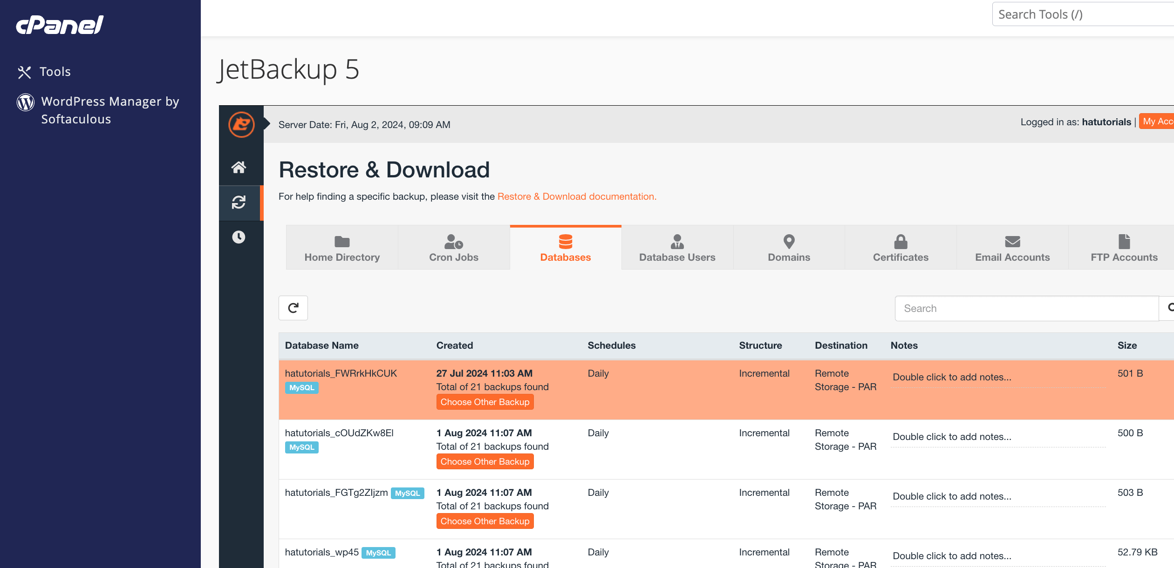Open Restore & Download documentation link
The height and width of the screenshot is (568, 1174).
(x=577, y=196)
